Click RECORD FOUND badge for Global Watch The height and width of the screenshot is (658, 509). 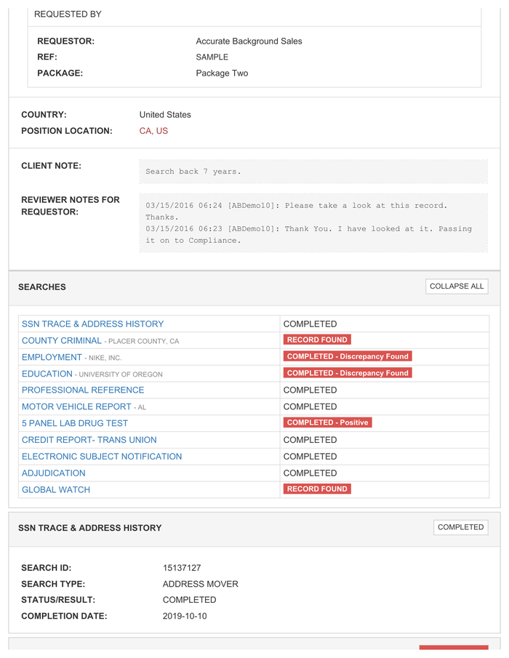tap(317, 489)
